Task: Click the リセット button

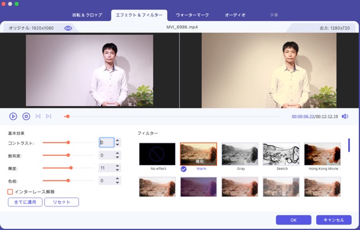Action: (61, 202)
